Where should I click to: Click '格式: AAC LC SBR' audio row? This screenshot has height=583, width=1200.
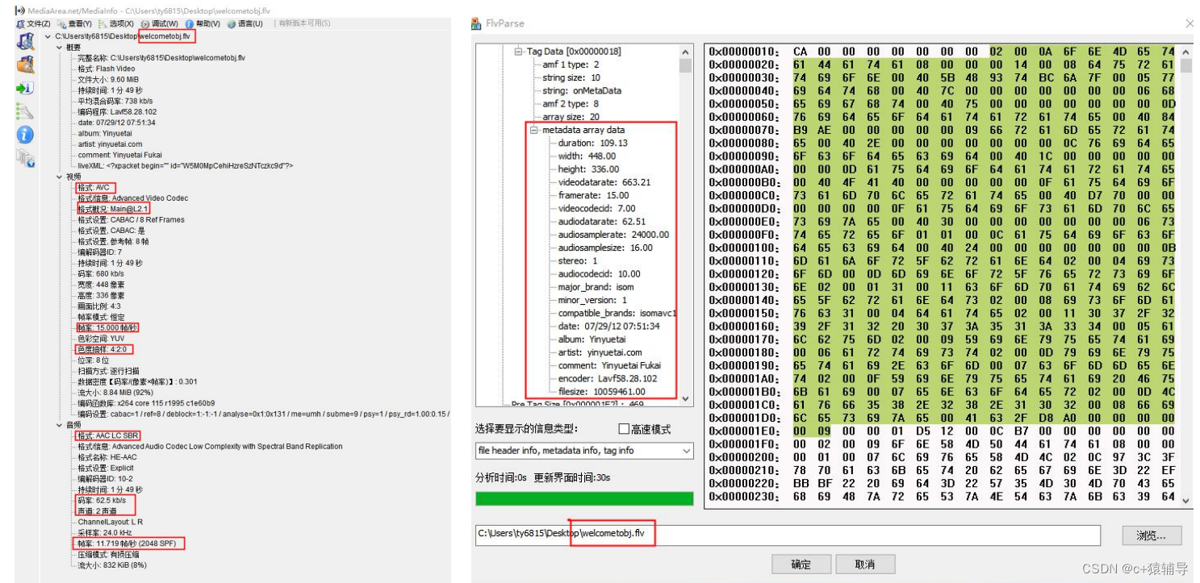click(x=109, y=435)
